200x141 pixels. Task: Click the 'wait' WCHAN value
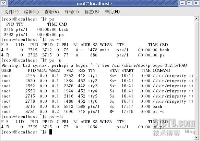(105, 50)
